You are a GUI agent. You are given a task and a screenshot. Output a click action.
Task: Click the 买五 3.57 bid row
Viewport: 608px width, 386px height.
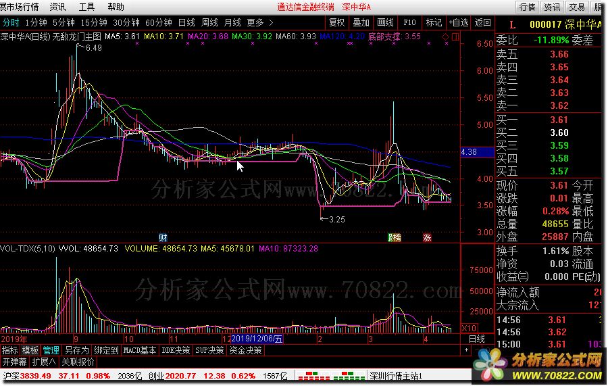tap(549, 171)
